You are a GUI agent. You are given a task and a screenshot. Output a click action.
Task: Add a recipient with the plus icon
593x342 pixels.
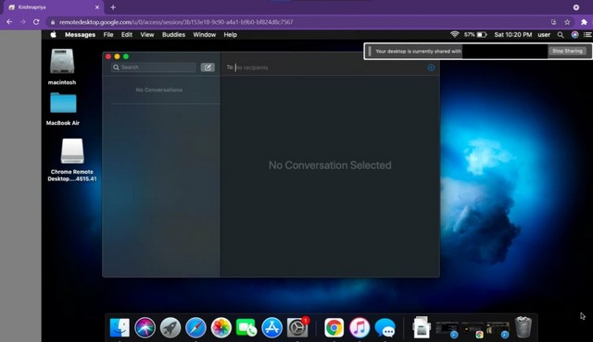point(431,67)
